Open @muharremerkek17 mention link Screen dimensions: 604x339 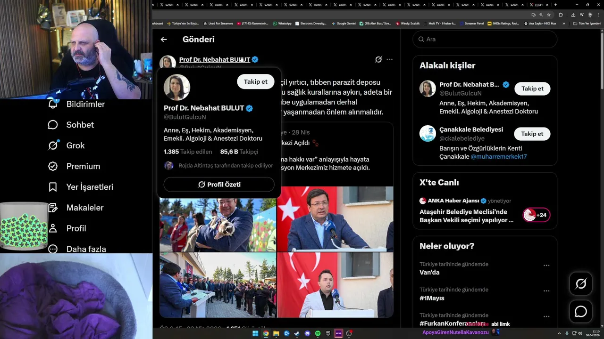[x=499, y=157]
